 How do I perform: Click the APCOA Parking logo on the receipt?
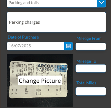point(46,68)
